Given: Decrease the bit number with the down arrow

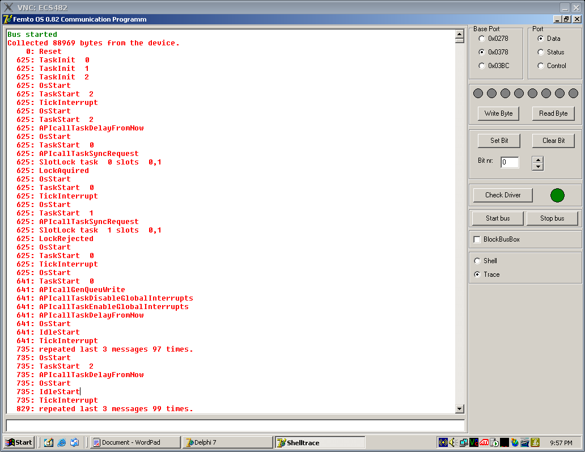Looking at the screenshot, I should pos(537,167).
